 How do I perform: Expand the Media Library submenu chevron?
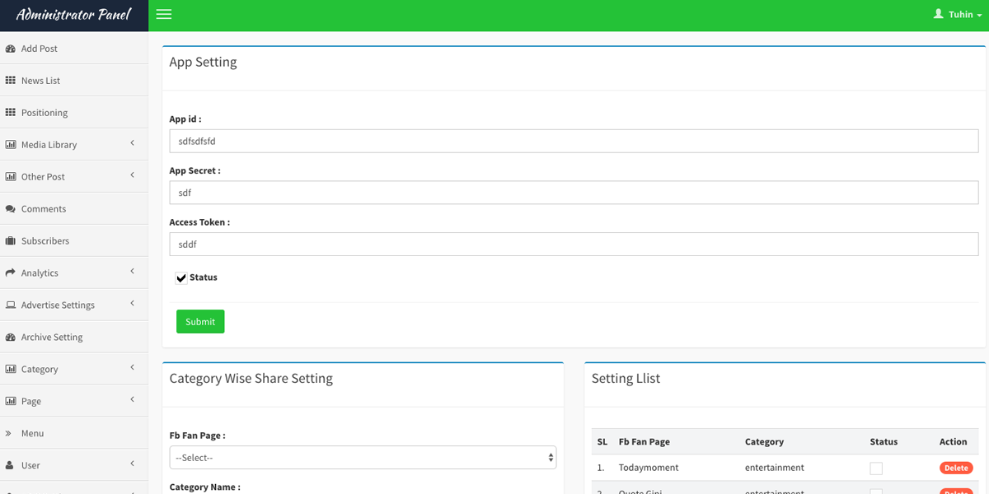coord(132,144)
